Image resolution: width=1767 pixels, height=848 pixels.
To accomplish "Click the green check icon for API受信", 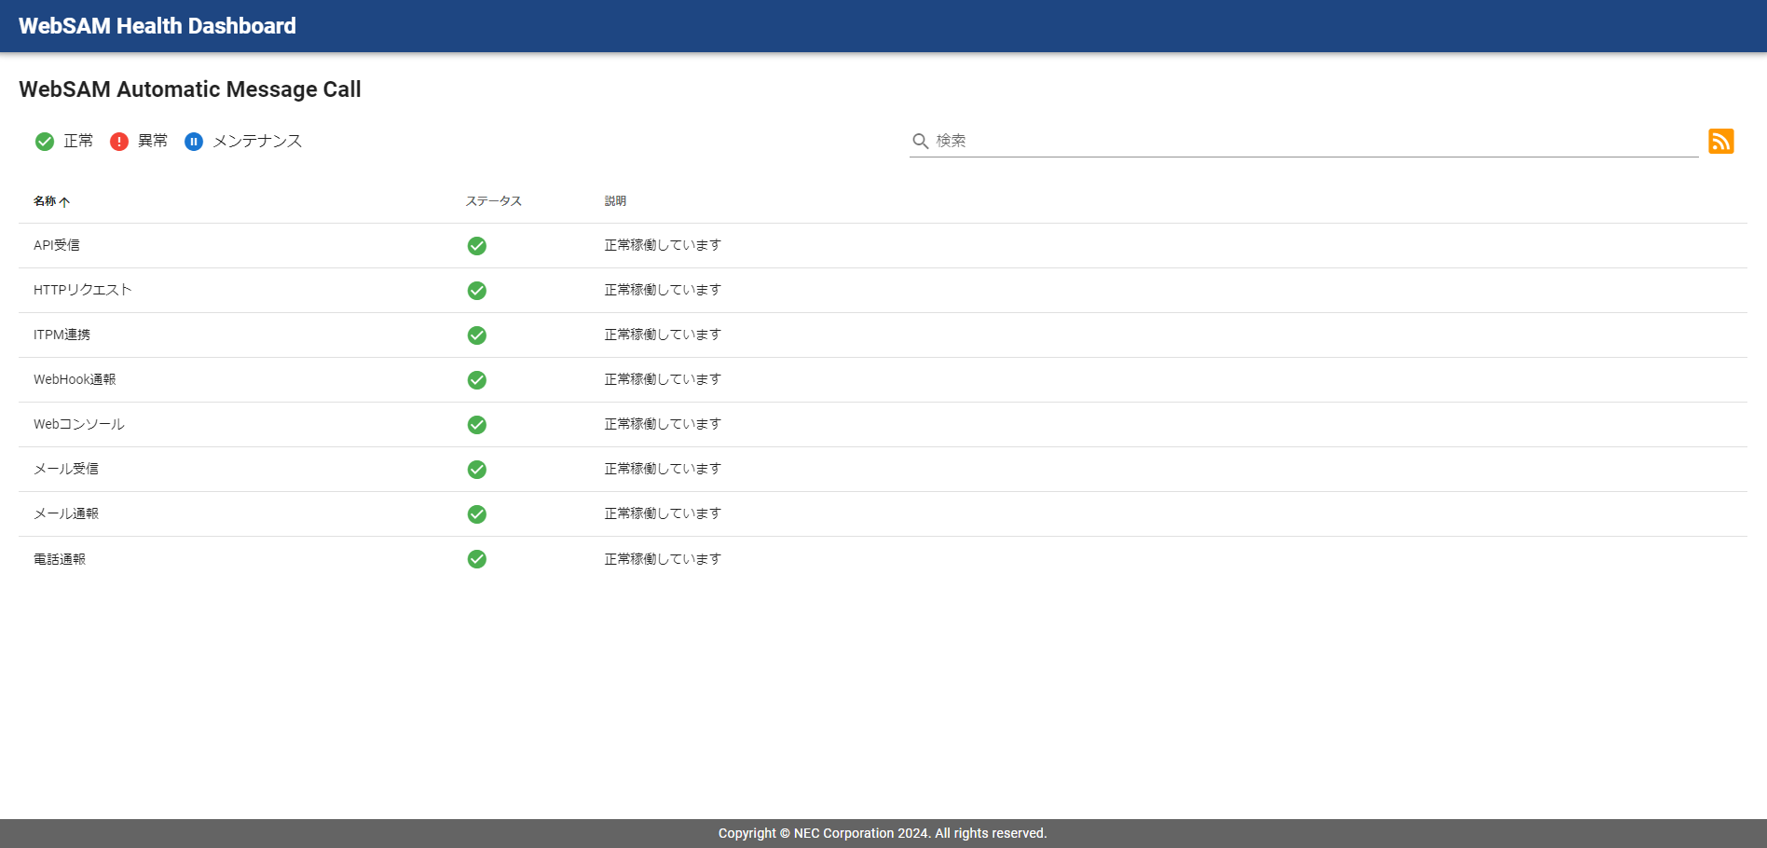I will click(477, 245).
